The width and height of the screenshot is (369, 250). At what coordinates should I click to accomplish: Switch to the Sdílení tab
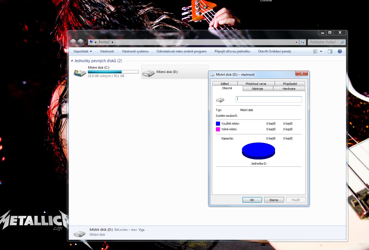[x=225, y=84]
